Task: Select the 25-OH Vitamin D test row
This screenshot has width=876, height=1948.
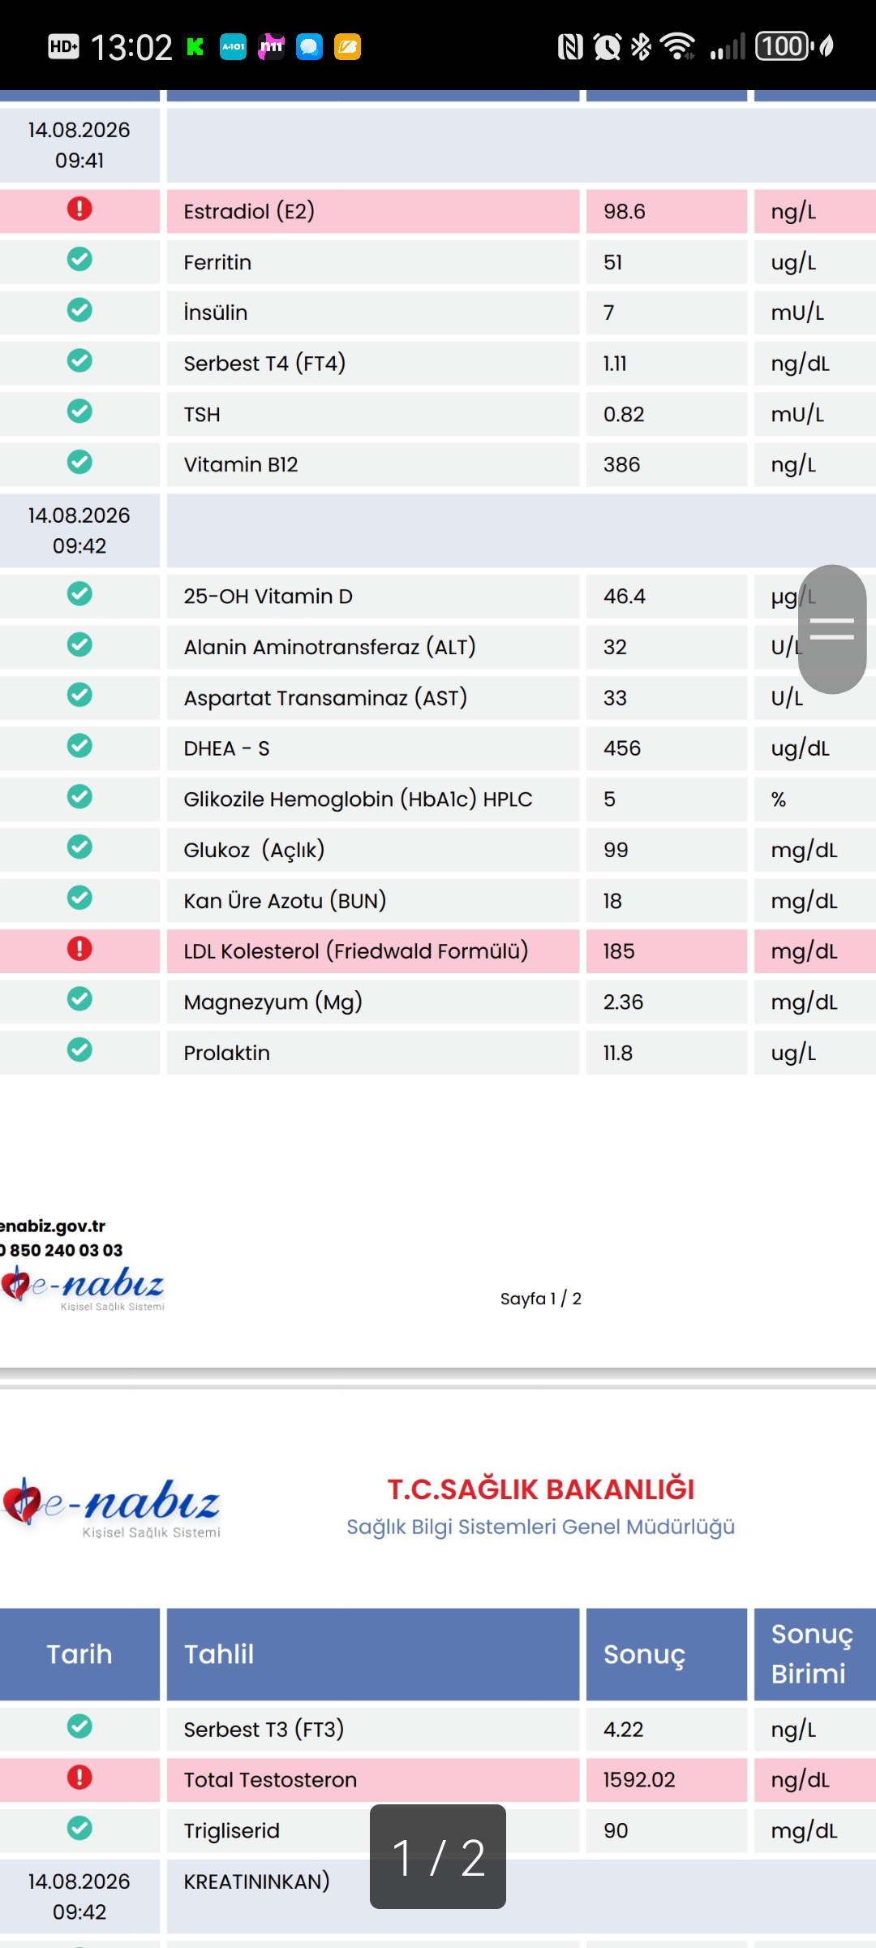Action: pyautogui.click(x=438, y=597)
